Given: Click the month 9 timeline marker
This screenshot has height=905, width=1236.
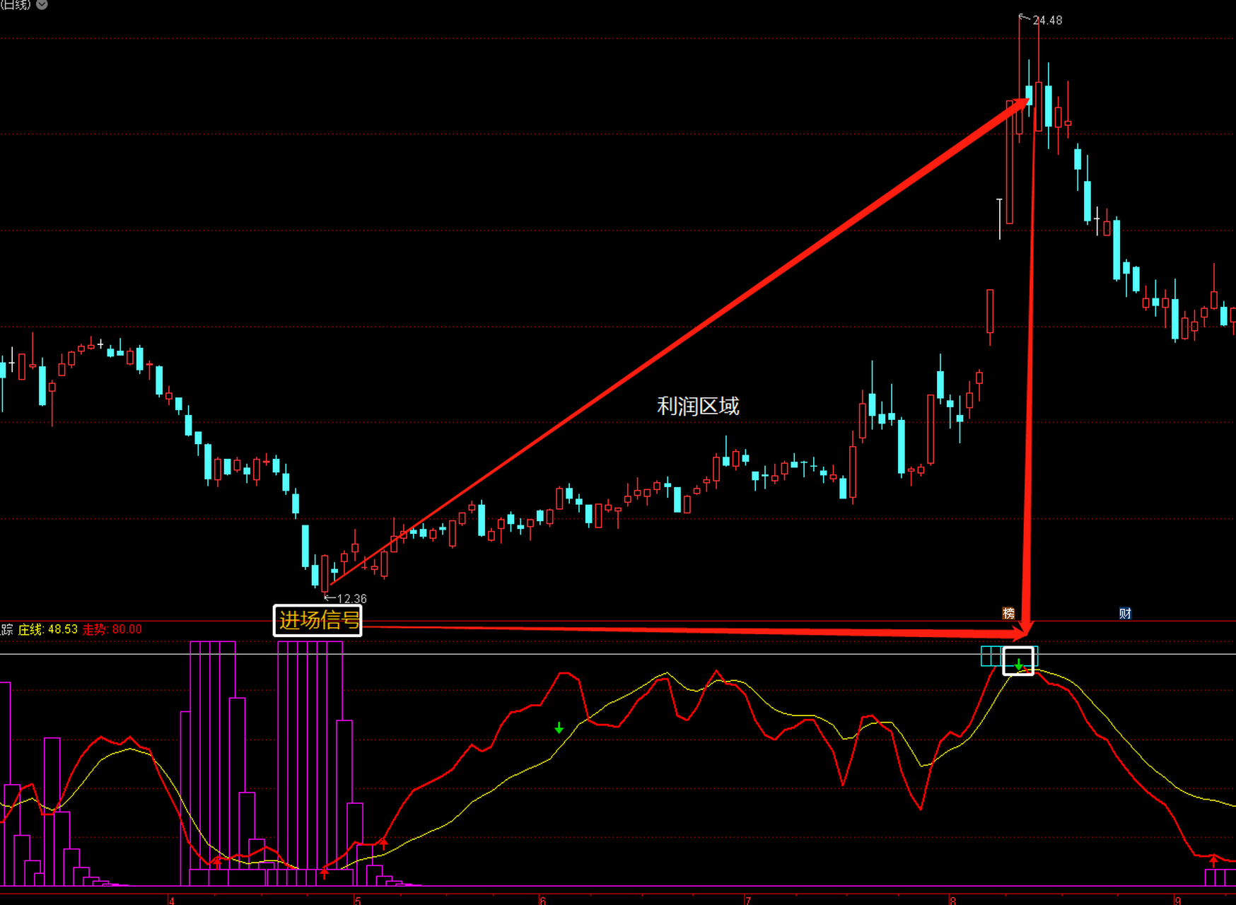Looking at the screenshot, I should pyautogui.click(x=1177, y=900).
